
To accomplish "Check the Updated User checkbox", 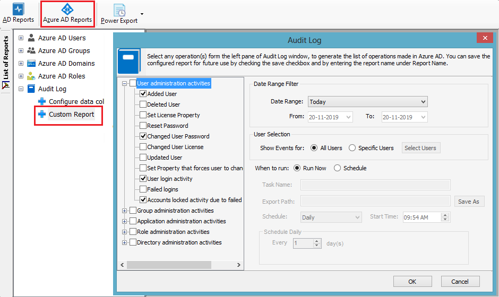I will point(143,158).
